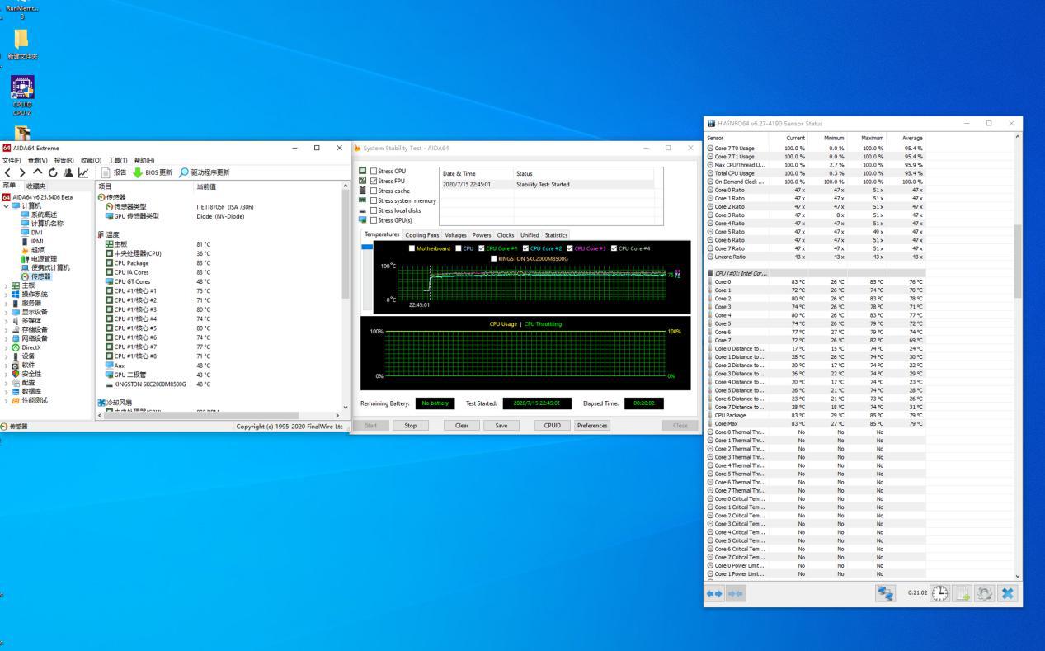Click the HWiNFO expand columns arrows icon
This screenshot has width=1045, height=651.
(715, 593)
